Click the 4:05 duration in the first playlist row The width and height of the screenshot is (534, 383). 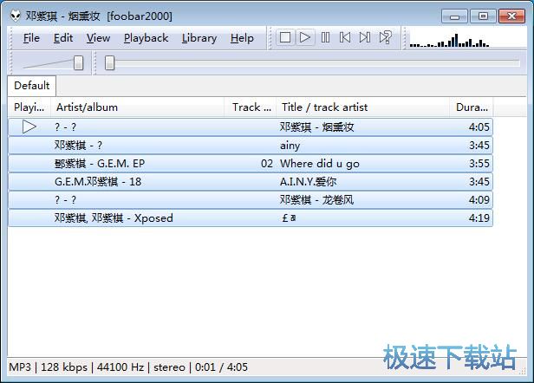pos(479,127)
